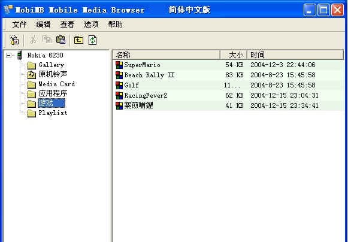Collapse the Nokia 6230 tree node

(x=8, y=55)
